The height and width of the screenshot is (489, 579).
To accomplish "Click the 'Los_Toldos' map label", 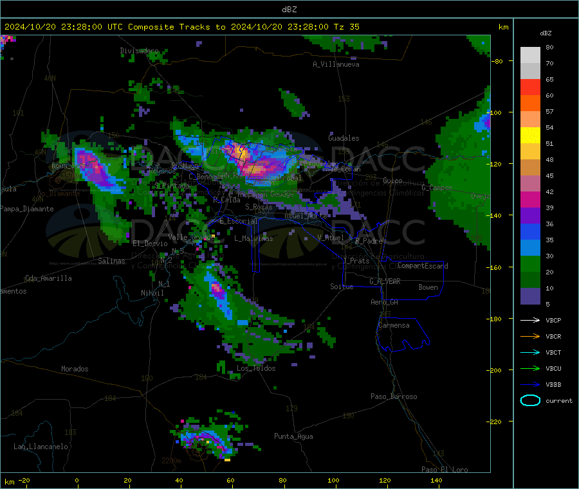I will 256,368.
